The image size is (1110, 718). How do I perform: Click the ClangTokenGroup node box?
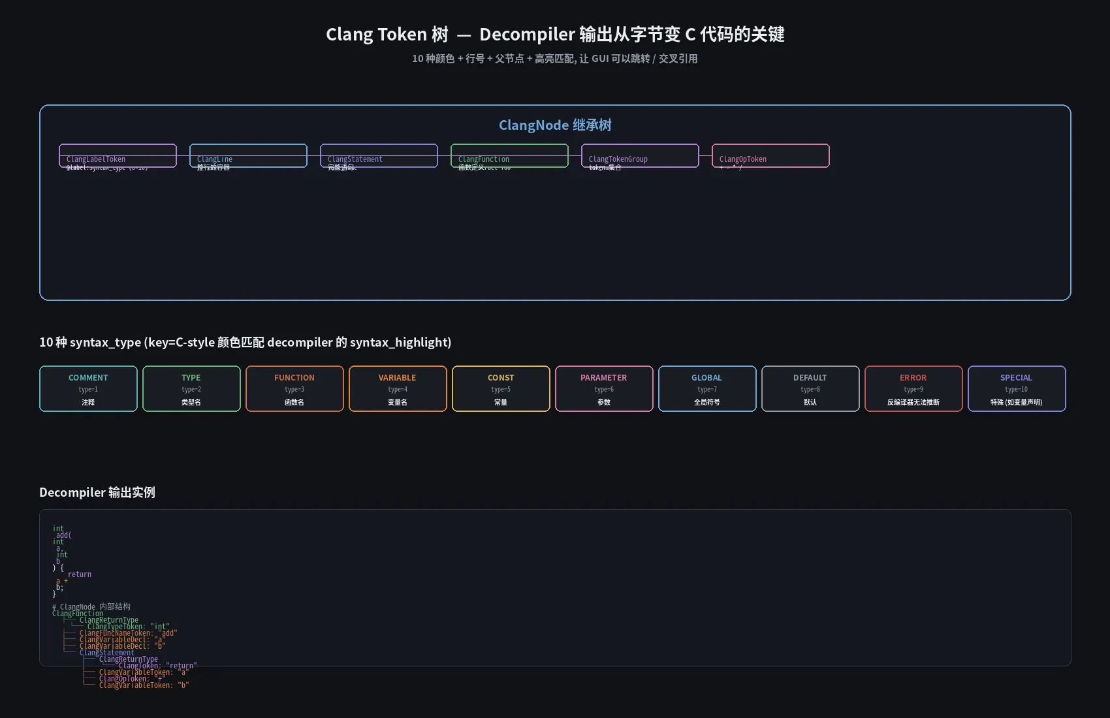point(640,156)
